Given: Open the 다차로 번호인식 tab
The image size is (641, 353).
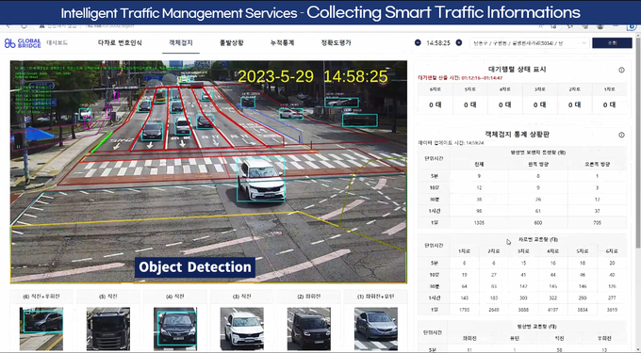Looking at the screenshot, I should point(120,43).
